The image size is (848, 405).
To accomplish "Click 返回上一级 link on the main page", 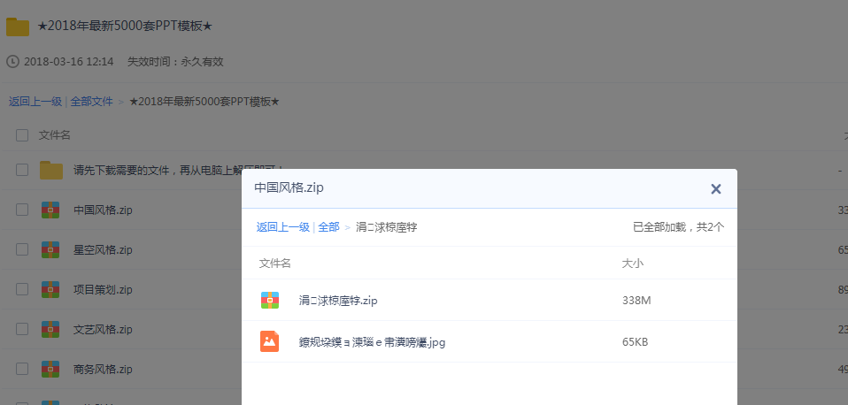I will click(x=35, y=102).
